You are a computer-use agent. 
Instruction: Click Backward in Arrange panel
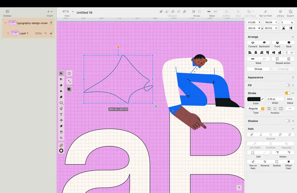(264, 42)
